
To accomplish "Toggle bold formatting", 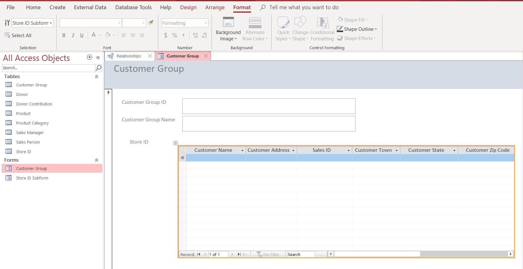I will [64, 35].
